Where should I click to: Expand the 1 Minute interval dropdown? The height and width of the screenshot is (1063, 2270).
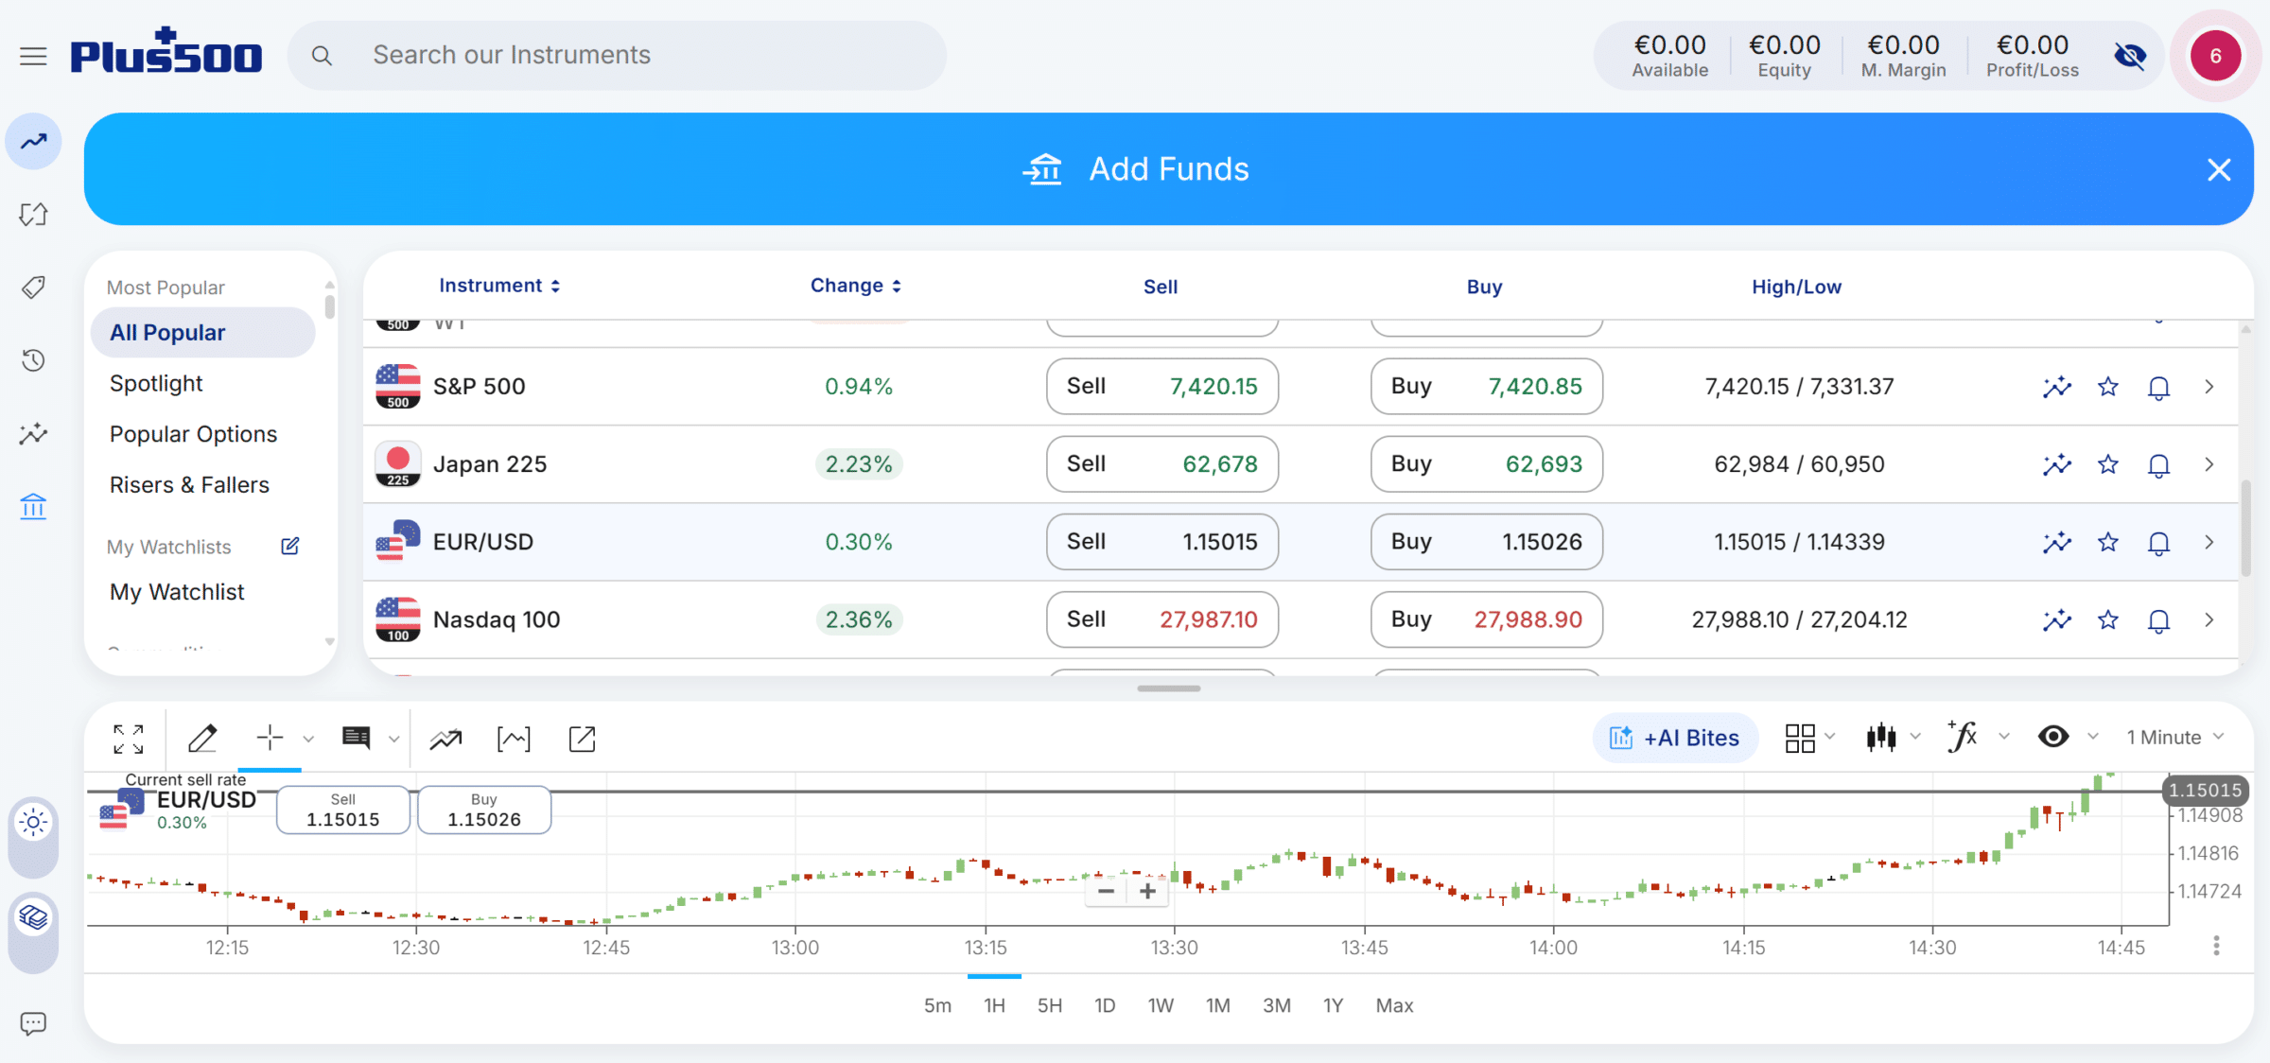(x=2175, y=738)
